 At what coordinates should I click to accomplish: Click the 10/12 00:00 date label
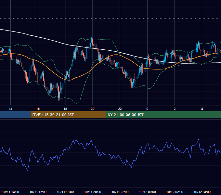click(147, 192)
